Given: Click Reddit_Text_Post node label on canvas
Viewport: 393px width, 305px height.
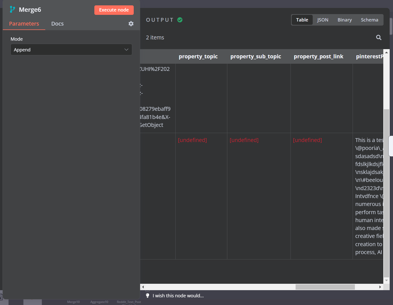Looking at the screenshot, I should click(x=129, y=302).
